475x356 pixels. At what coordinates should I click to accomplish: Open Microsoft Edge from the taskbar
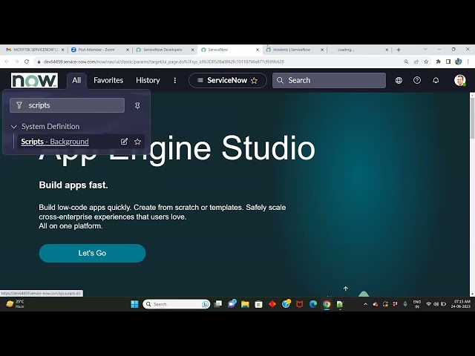pyautogui.click(x=313, y=304)
